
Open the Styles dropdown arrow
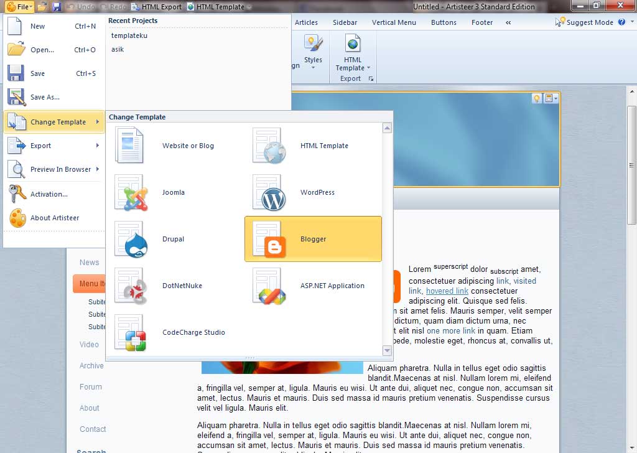314,68
